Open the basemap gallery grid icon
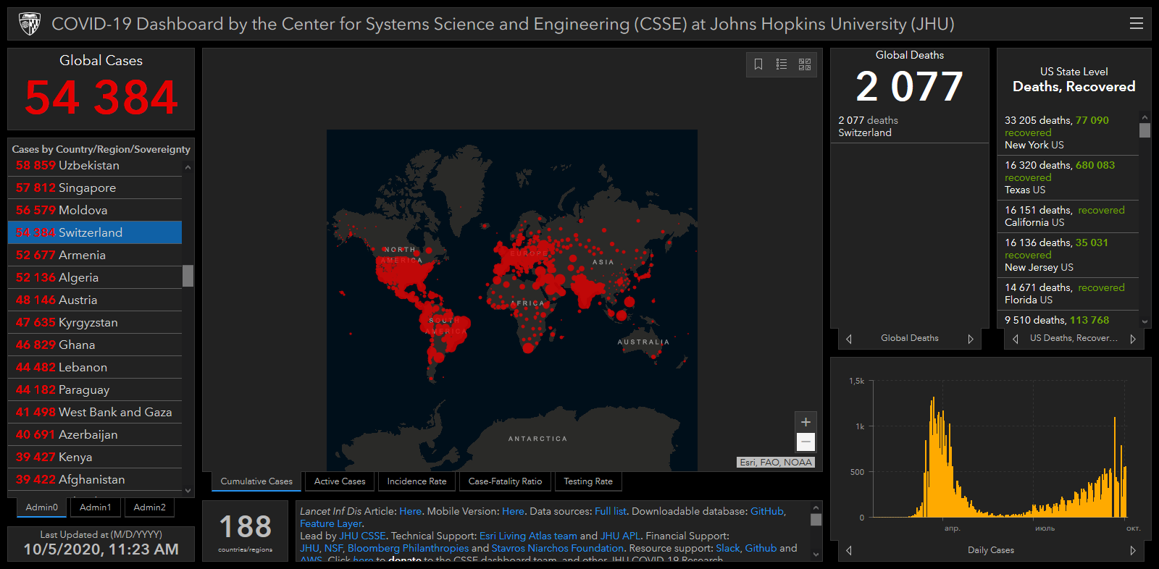1159x569 pixels. click(x=805, y=64)
